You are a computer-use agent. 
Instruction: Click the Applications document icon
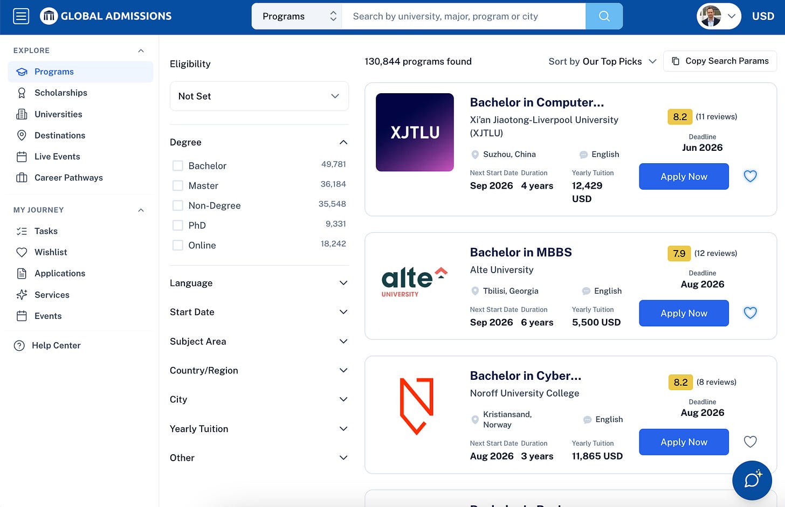click(x=22, y=274)
